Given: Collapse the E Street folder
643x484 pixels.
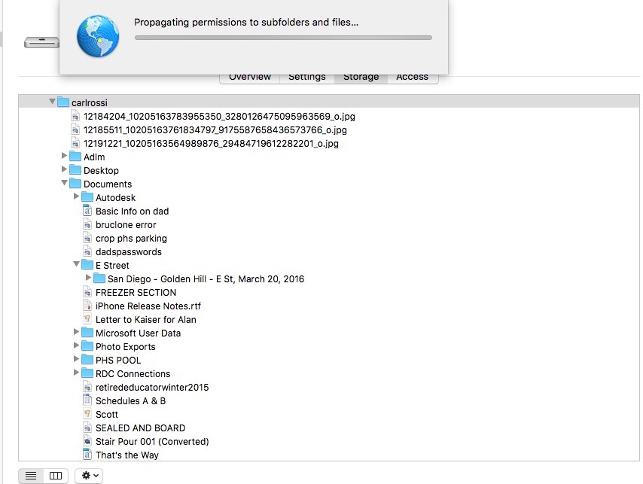Looking at the screenshot, I should click(x=76, y=264).
